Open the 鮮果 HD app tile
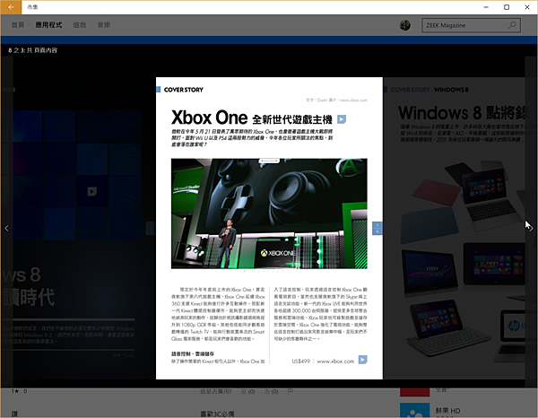Screen dimensions: 538x418 click(414, 411)
